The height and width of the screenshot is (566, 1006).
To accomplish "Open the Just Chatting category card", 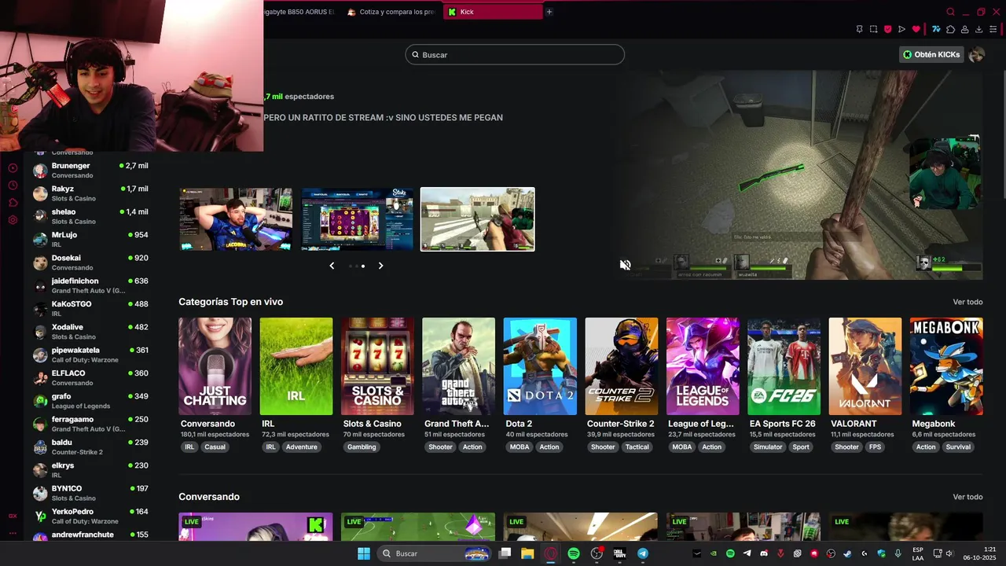I will coord(215,366).
